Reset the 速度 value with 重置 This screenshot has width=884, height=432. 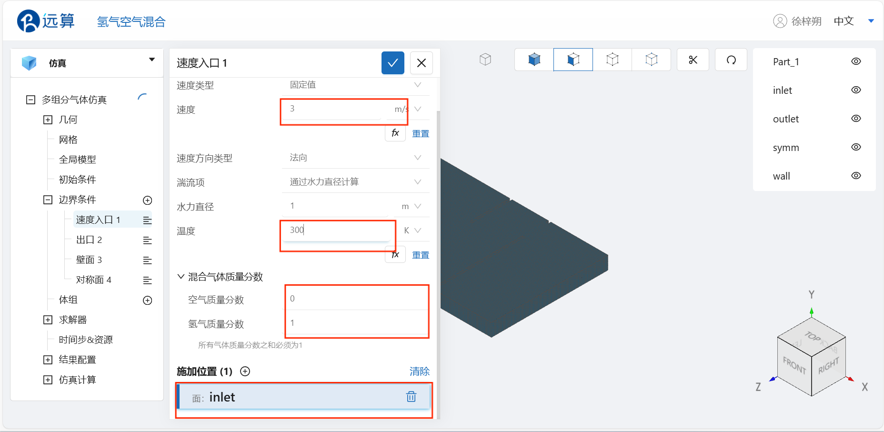pyautogui.click(x=421, y=133)
